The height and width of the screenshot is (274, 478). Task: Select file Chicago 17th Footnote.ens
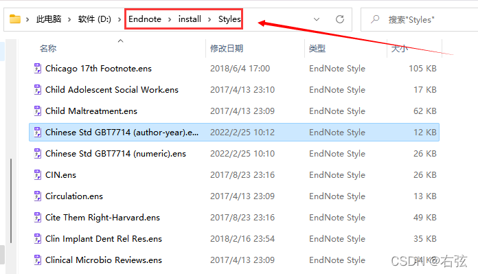coord(98,69)
